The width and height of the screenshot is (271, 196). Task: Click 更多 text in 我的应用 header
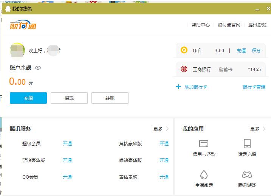[x=255, y=129]
